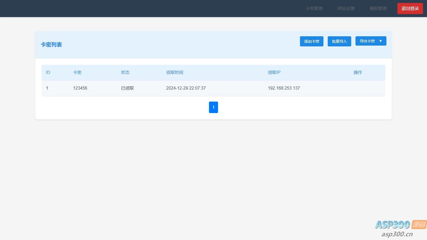Click the ID column header

pos(48,73)
